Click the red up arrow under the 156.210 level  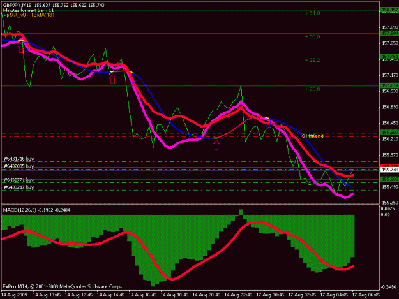[216, 145]
